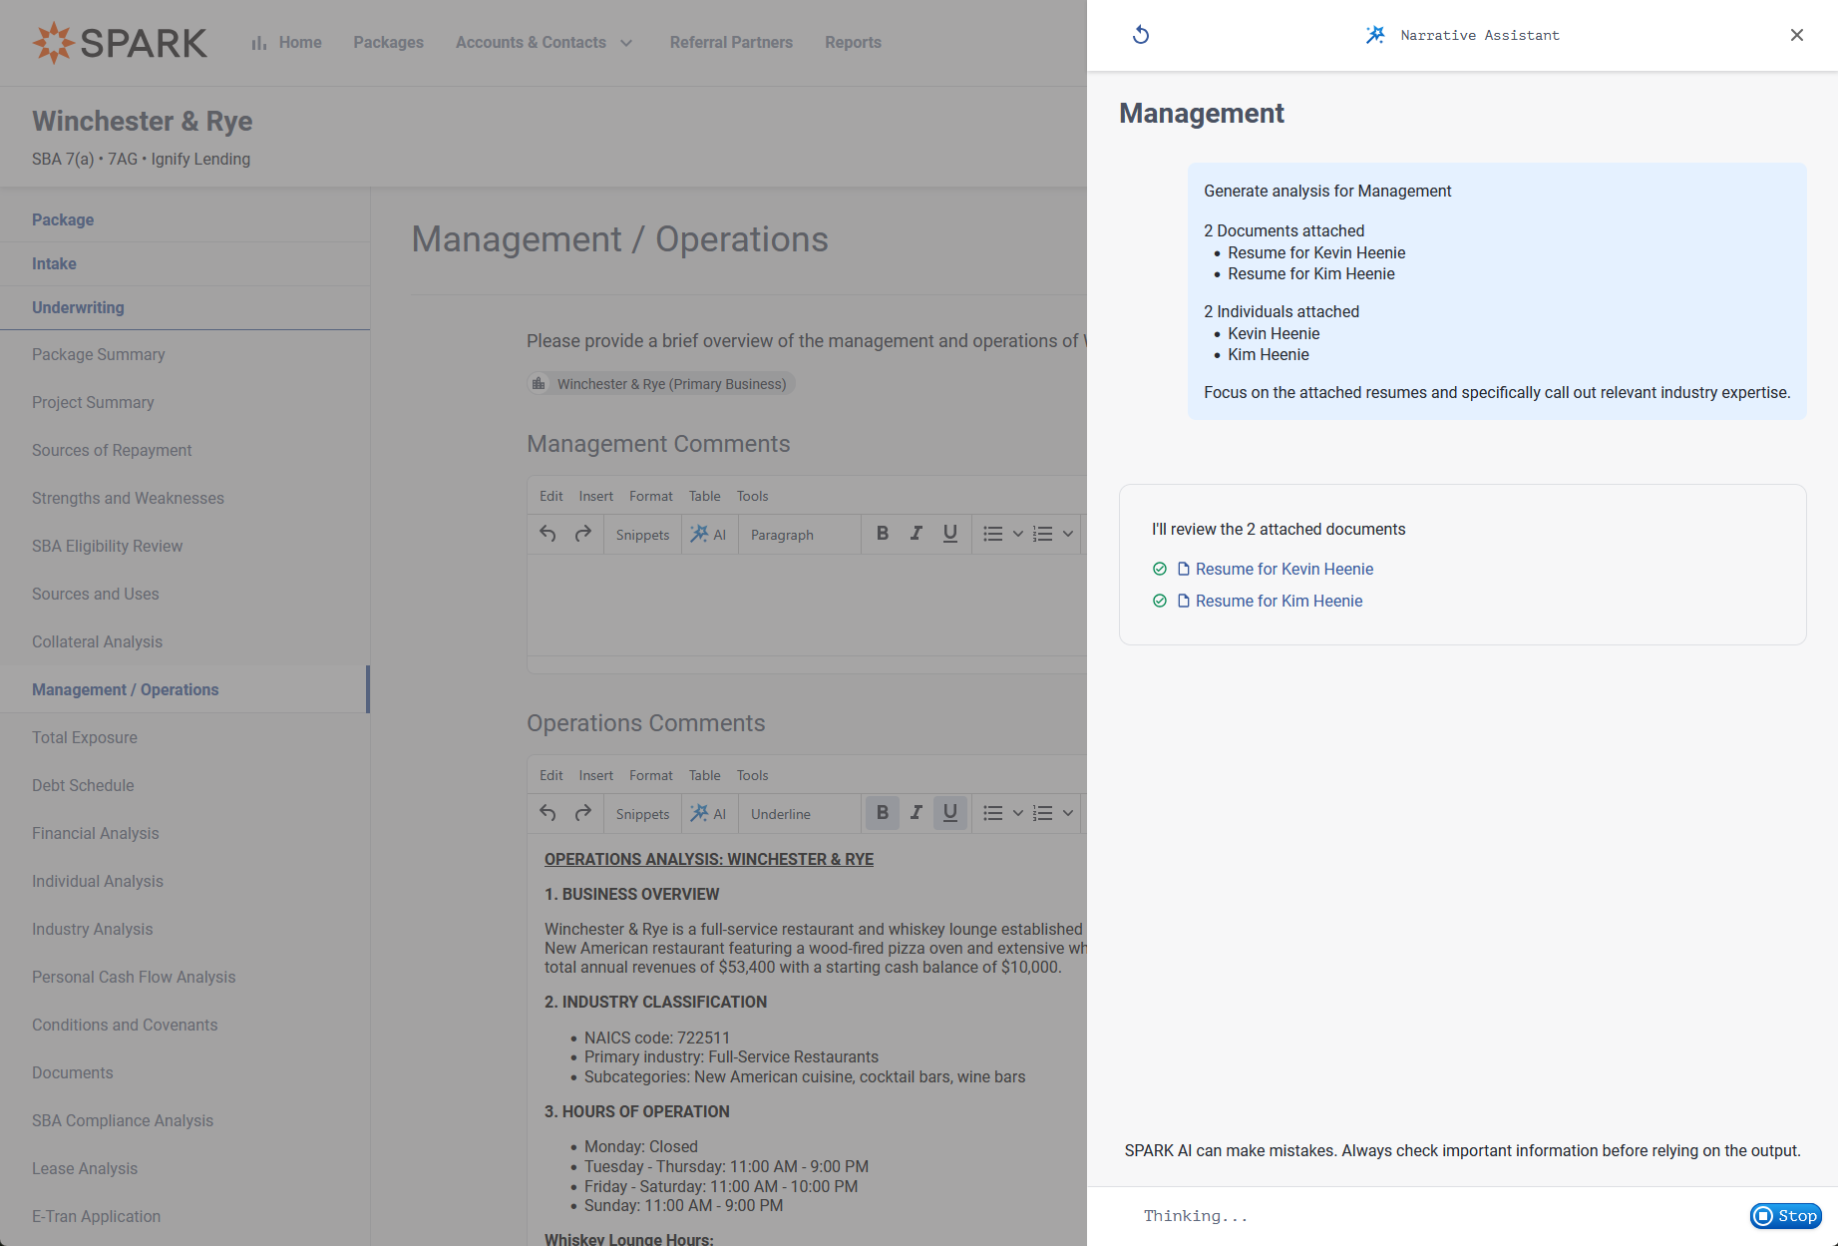This screenshot has height=1246, width=1838.
Task: Go to Home in top navigation
Action: (287, 42)
